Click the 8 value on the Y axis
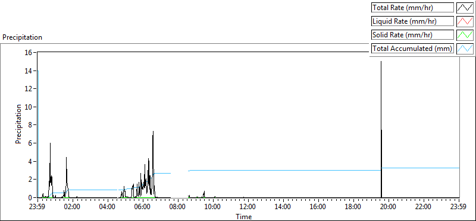This screenshot has height=221, width=476. (31, 125)
